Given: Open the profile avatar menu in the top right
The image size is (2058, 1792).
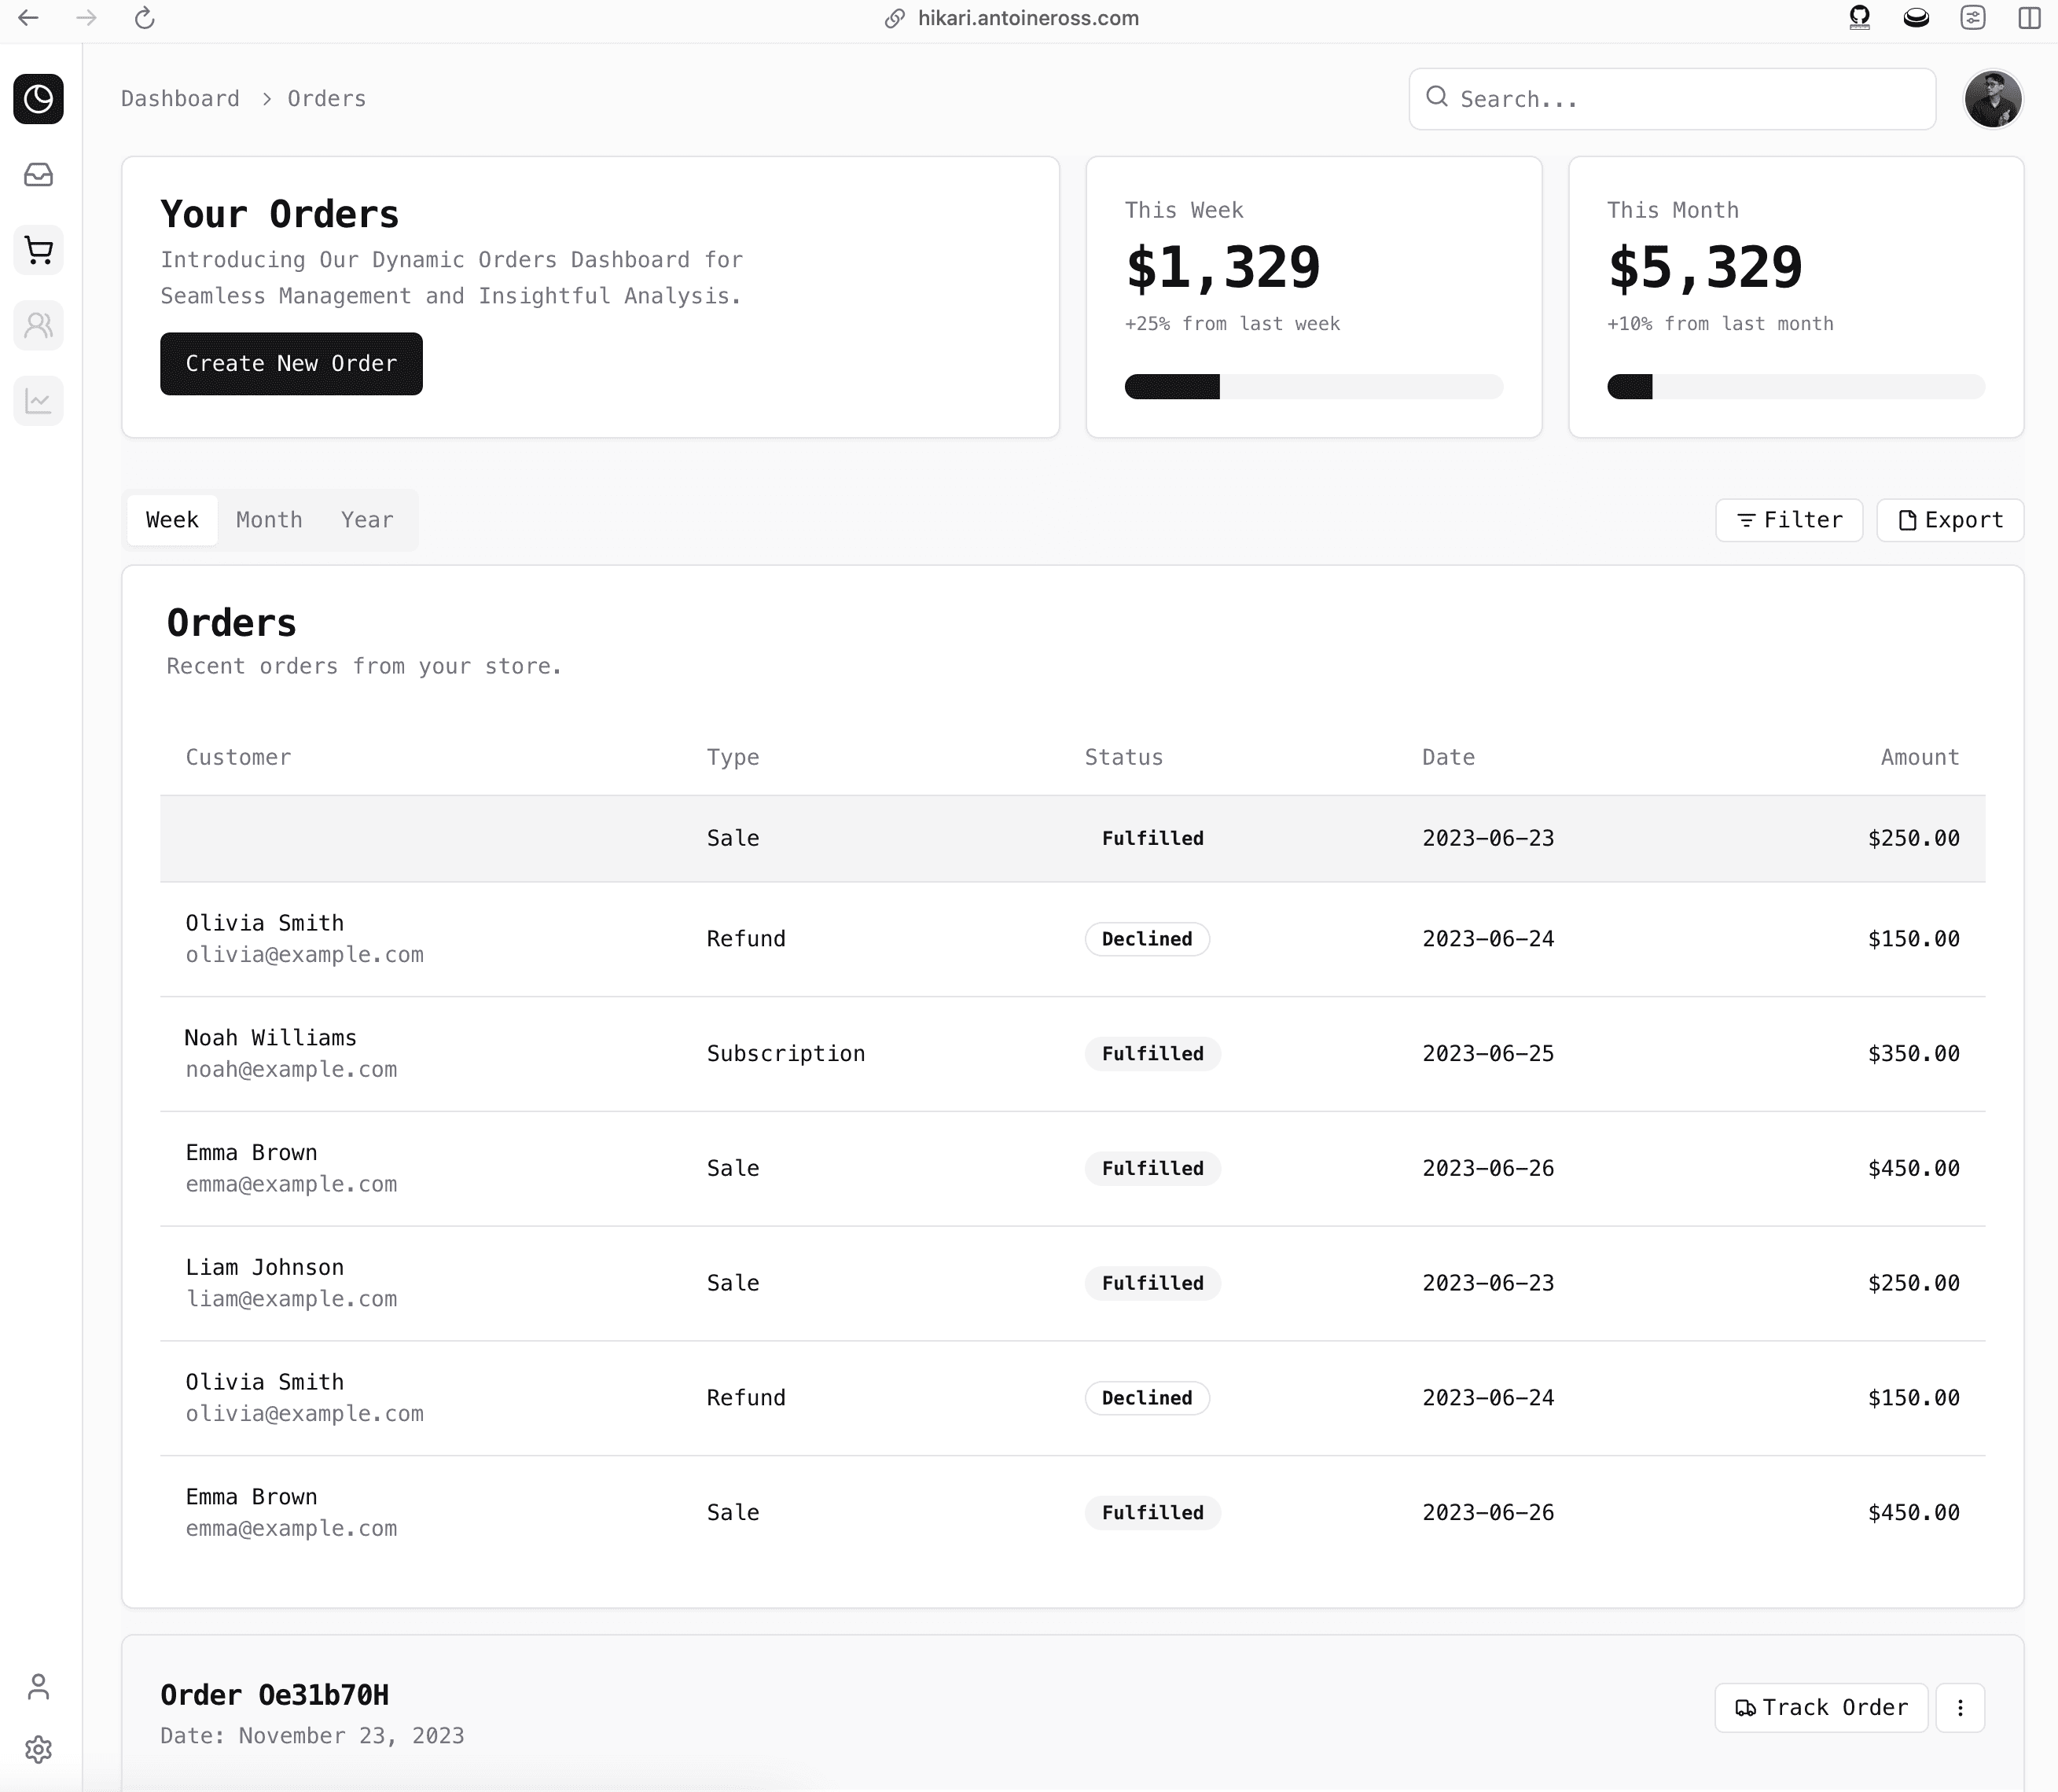Looking at the screenshot, I should tap(1993, 98).
